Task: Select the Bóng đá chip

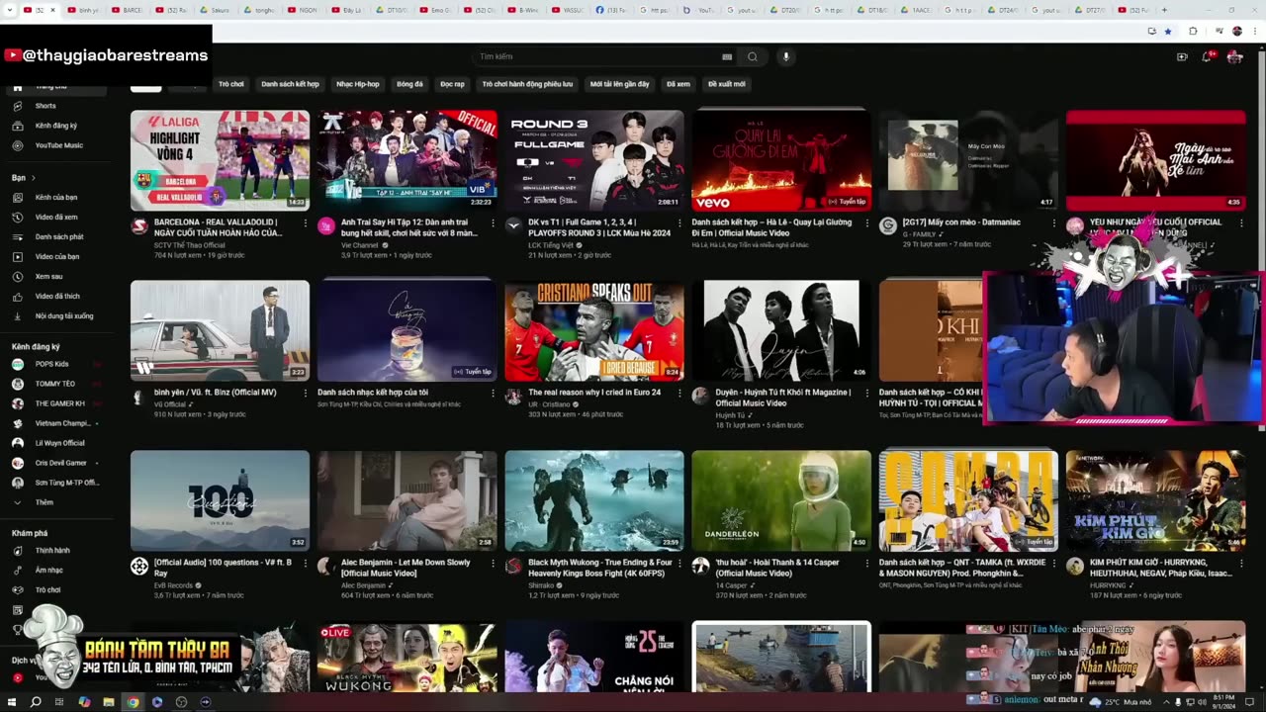Action: tap(409, 84)
